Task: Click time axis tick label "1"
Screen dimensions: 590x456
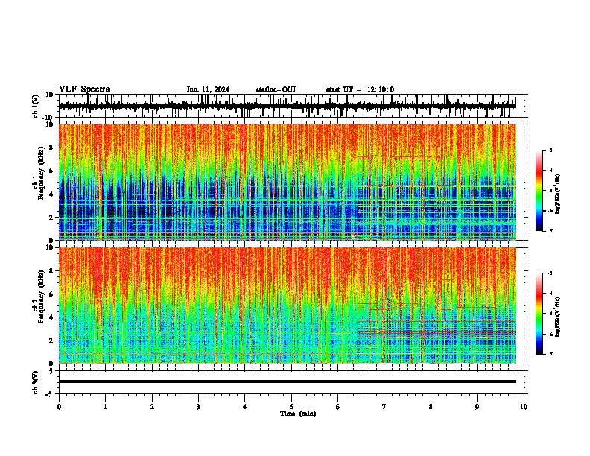Action: (x=105, y=407)
